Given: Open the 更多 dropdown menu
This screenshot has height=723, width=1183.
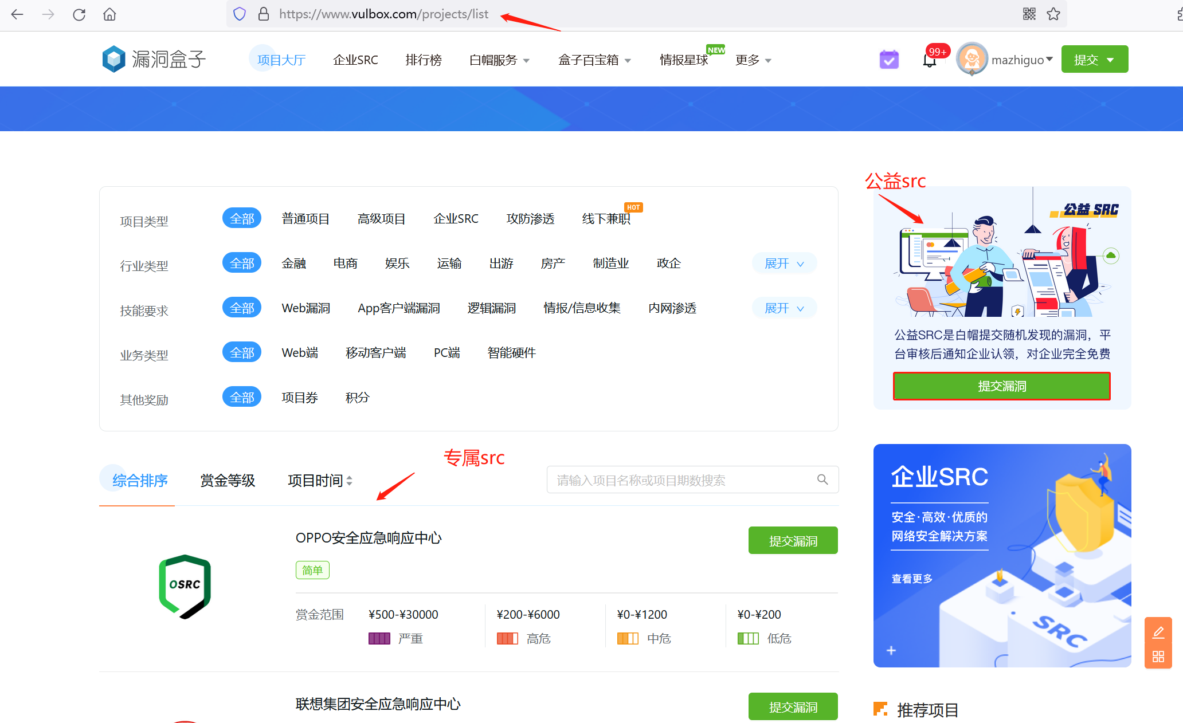Looking at the screenshot, I should click(x=753, y=60).
